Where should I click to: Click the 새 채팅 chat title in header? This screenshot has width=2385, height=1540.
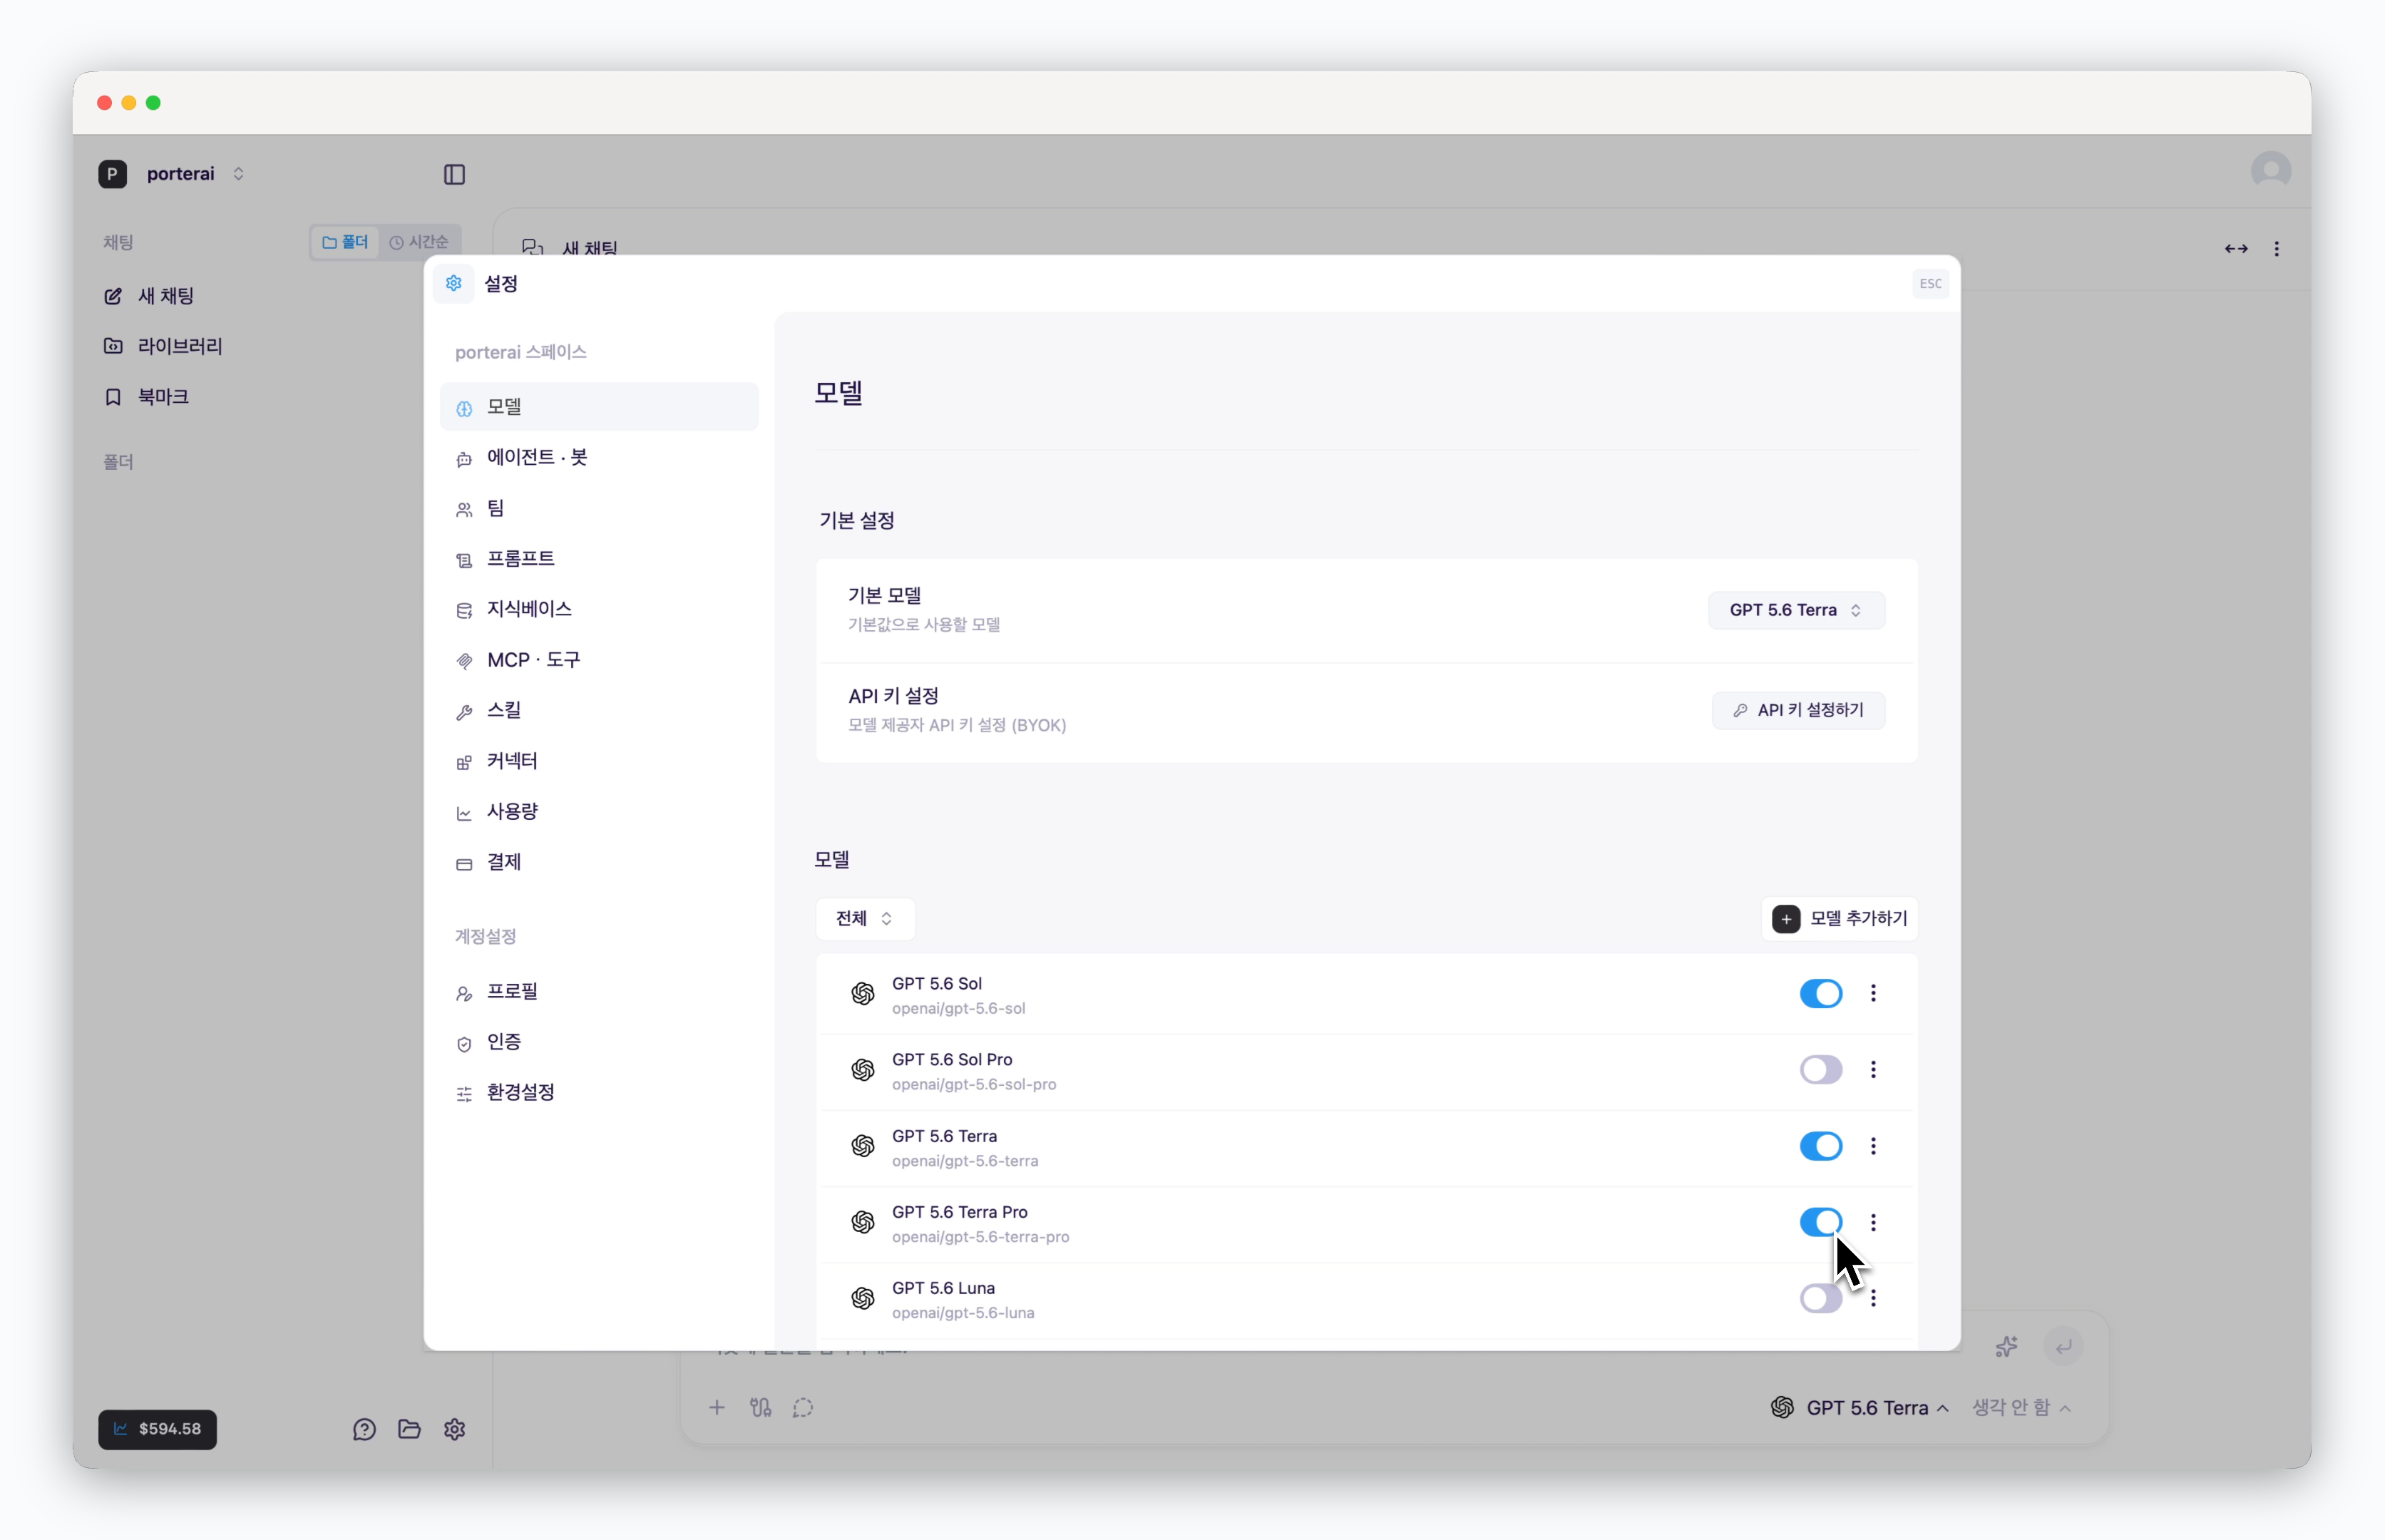tap(589, 247)
